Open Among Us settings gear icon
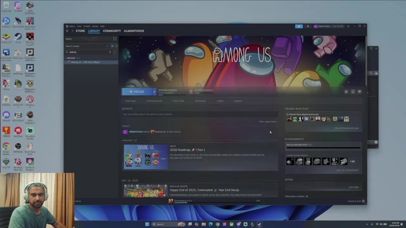406x228 pixels. point(346,92)
